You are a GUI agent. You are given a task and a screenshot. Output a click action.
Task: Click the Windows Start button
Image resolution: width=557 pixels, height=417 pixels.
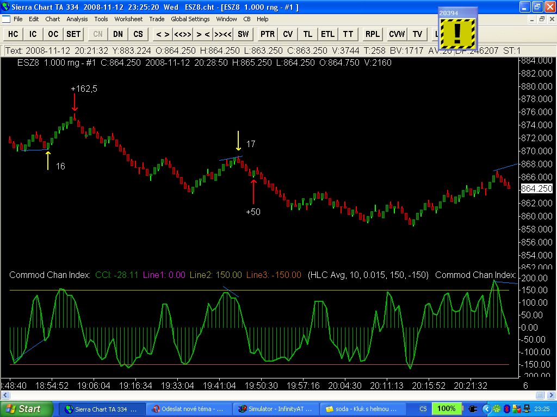26,408
